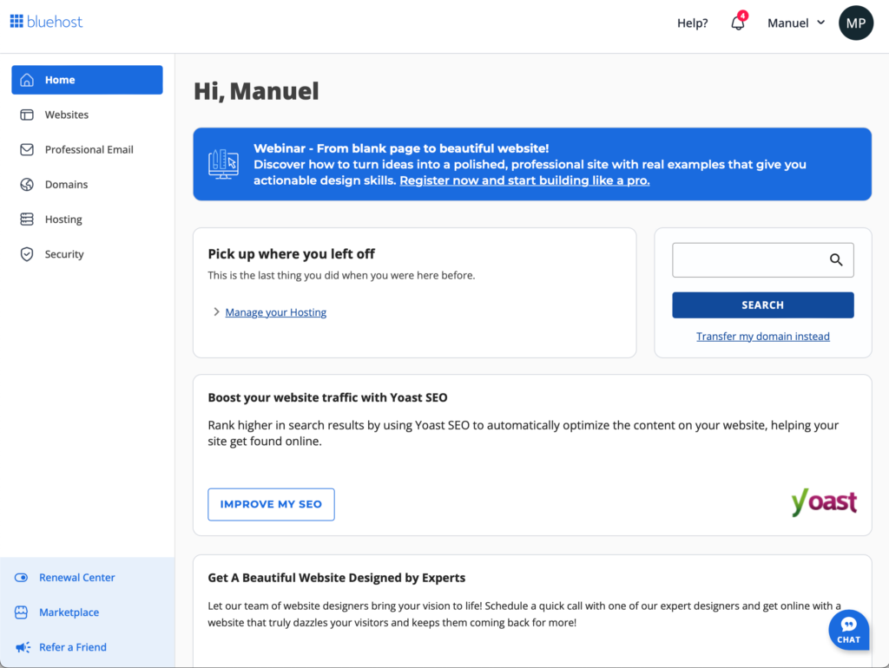Open the Transfer my domain instead link

[762, 336]
